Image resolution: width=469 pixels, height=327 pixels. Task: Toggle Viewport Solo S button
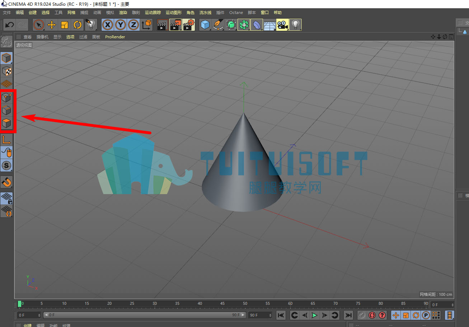click(7, 165)
